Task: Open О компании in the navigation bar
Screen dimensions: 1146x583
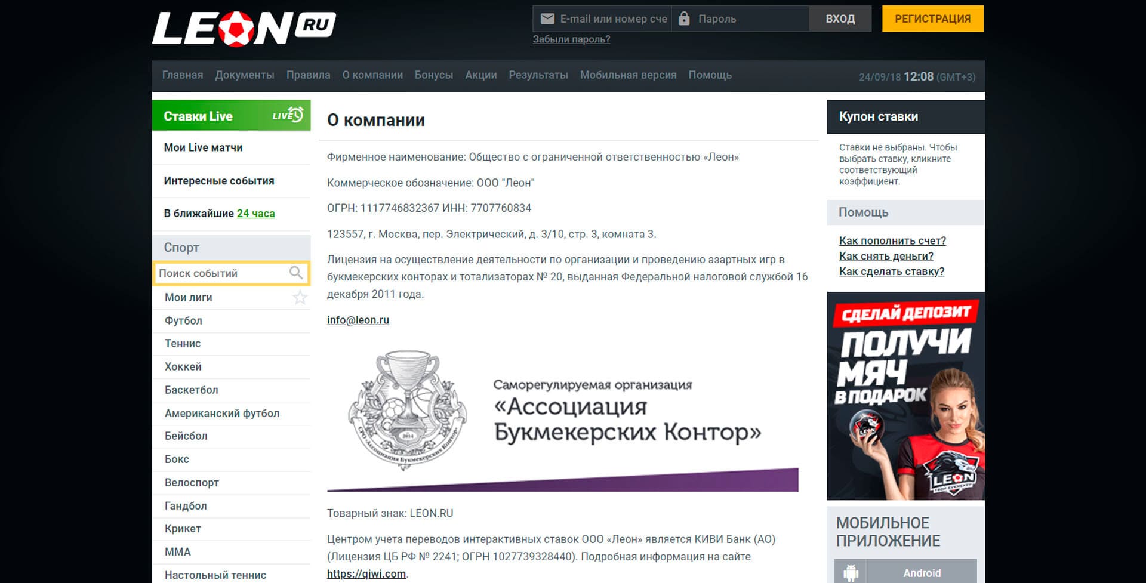Action: 372,75
